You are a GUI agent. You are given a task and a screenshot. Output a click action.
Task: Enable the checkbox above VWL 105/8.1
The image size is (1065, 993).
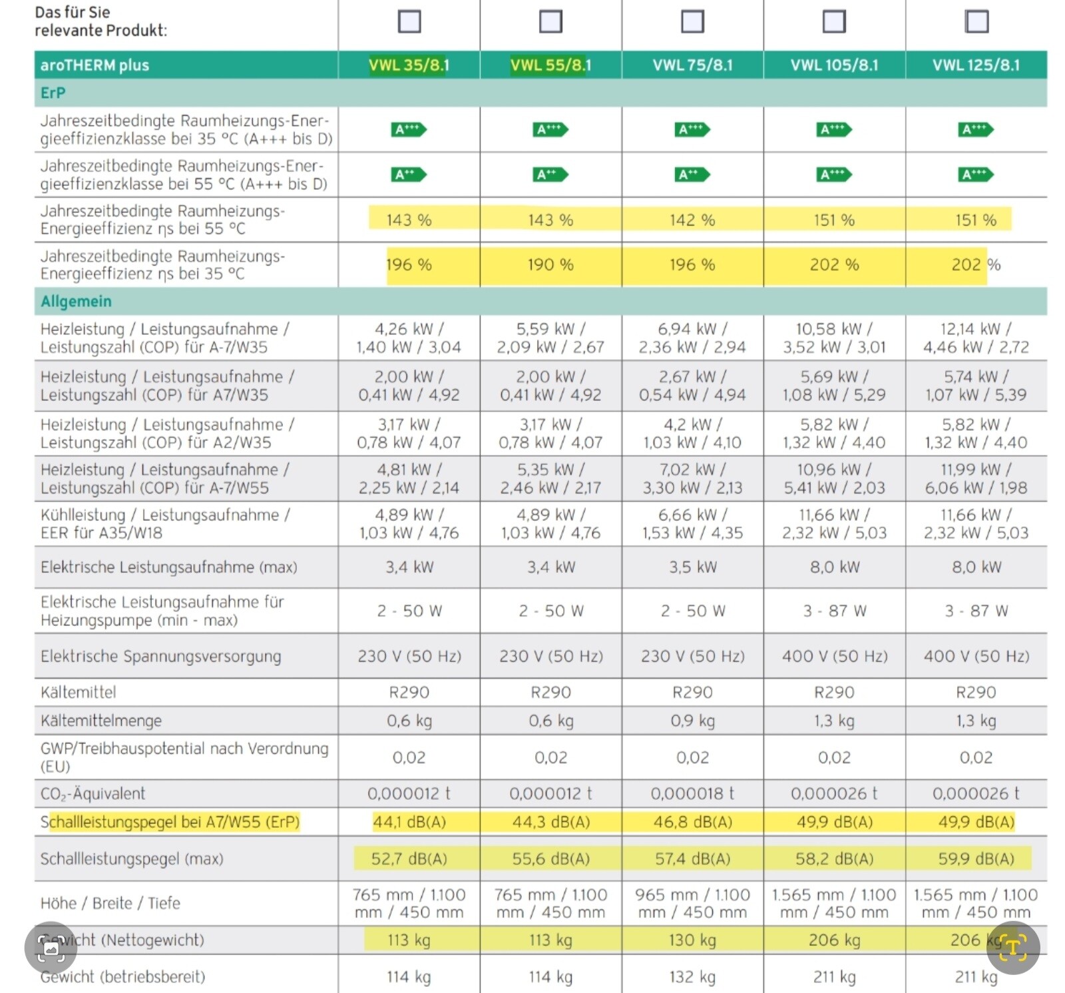[x=834, y=21]
